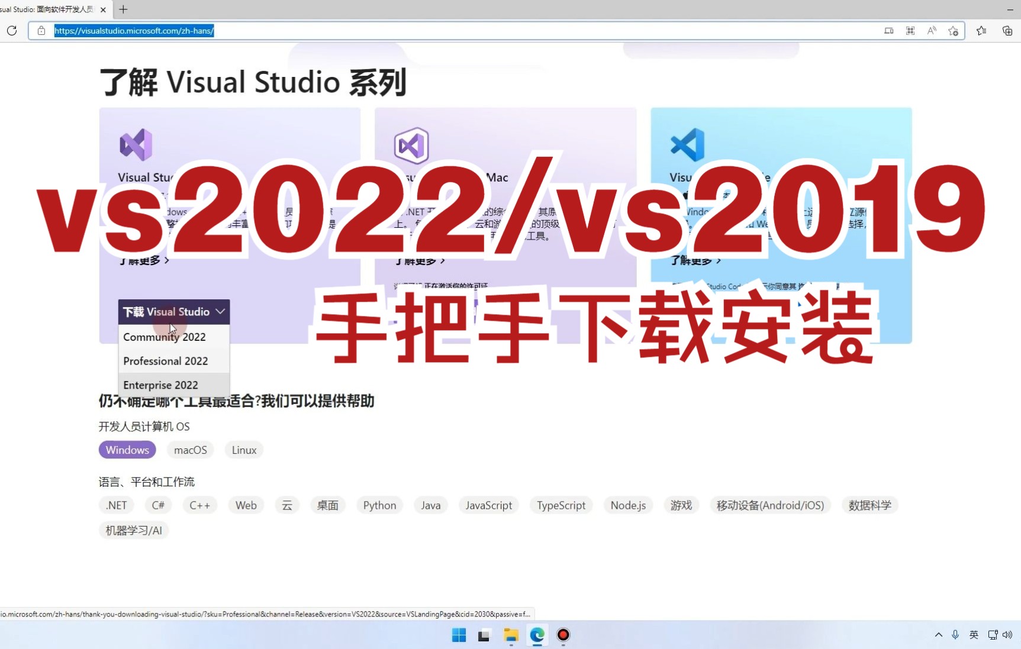The height and width of the screenshot is (649, 1021).
Task: Click the microphone tray icon
Action: tap(955, 635)
